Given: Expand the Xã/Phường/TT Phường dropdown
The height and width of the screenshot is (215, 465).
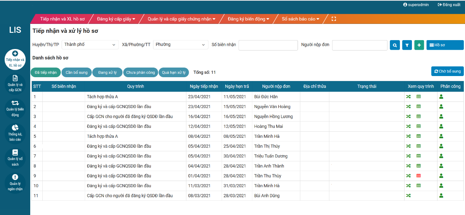Looking at the screenshot, I should (181, 45).
